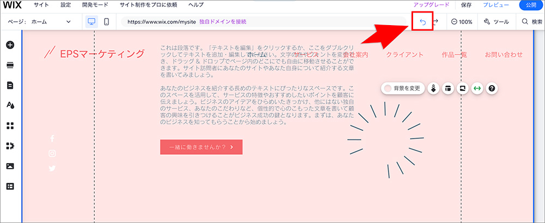This screenshot has height=223, width=545.
Task: Open the business solutions puzzle icon
Action: click(x=10, y=146)
